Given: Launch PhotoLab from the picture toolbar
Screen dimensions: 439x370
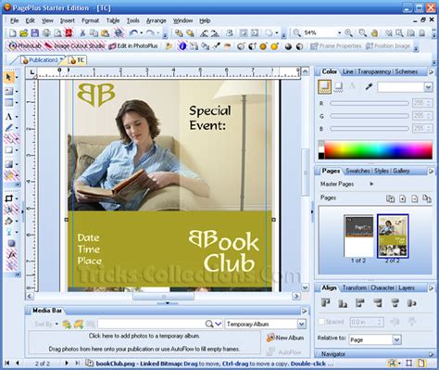Looking at the screenshot, I should coord(25,46).
